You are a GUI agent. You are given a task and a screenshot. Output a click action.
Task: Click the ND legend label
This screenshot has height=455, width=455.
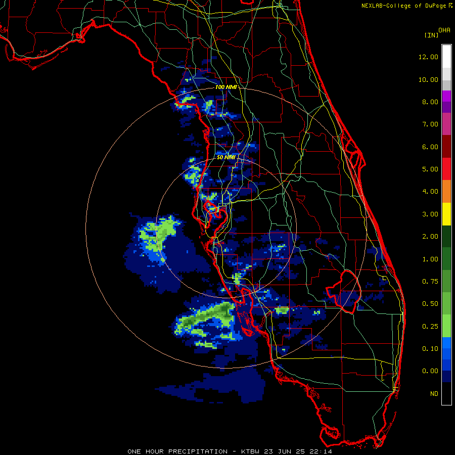coord(434,394)
